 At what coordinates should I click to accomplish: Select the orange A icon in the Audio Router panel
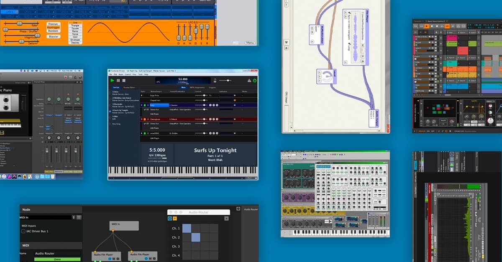174,219
